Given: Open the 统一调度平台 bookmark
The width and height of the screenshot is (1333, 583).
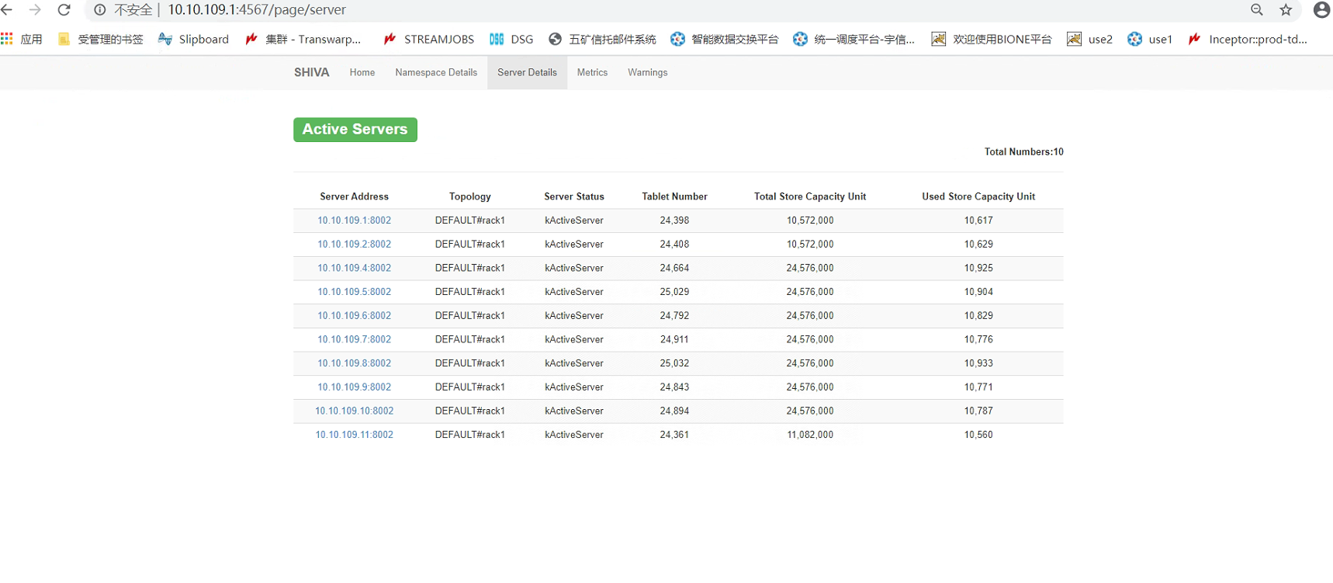Looking at the screenshot, I should (x=854, y=39).
